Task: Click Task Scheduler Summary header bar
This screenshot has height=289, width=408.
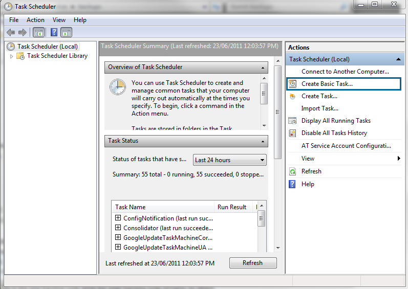Action: point(190,49)
